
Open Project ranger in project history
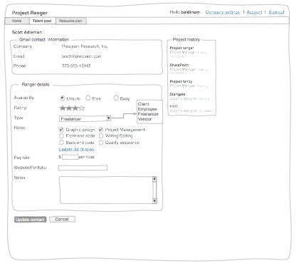click(182, 48)
